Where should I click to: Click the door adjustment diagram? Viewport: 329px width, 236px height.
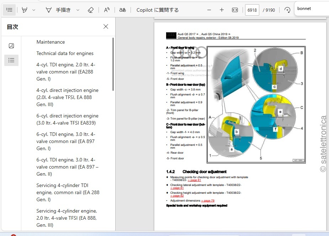coord(256,105)
